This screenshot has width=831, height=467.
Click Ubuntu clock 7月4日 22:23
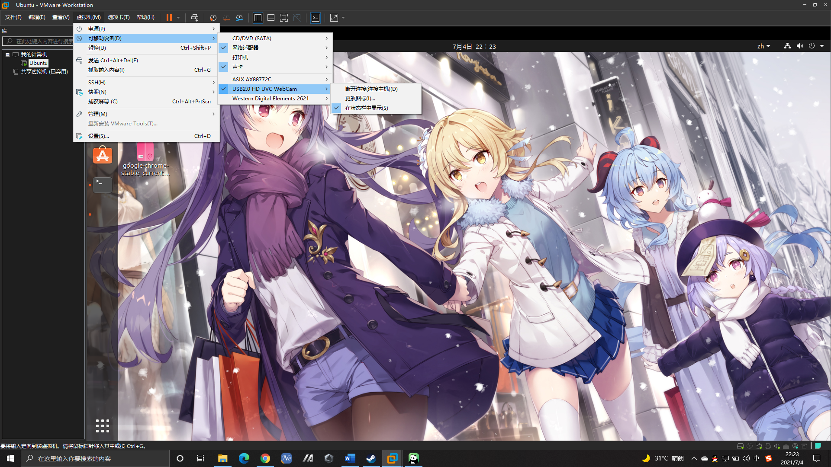474,46
